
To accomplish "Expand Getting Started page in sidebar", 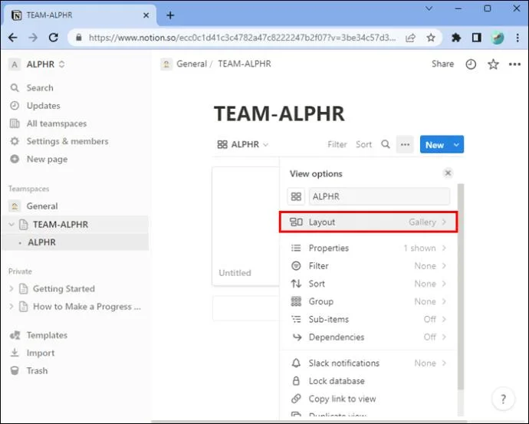I will [x=11, y=289].
